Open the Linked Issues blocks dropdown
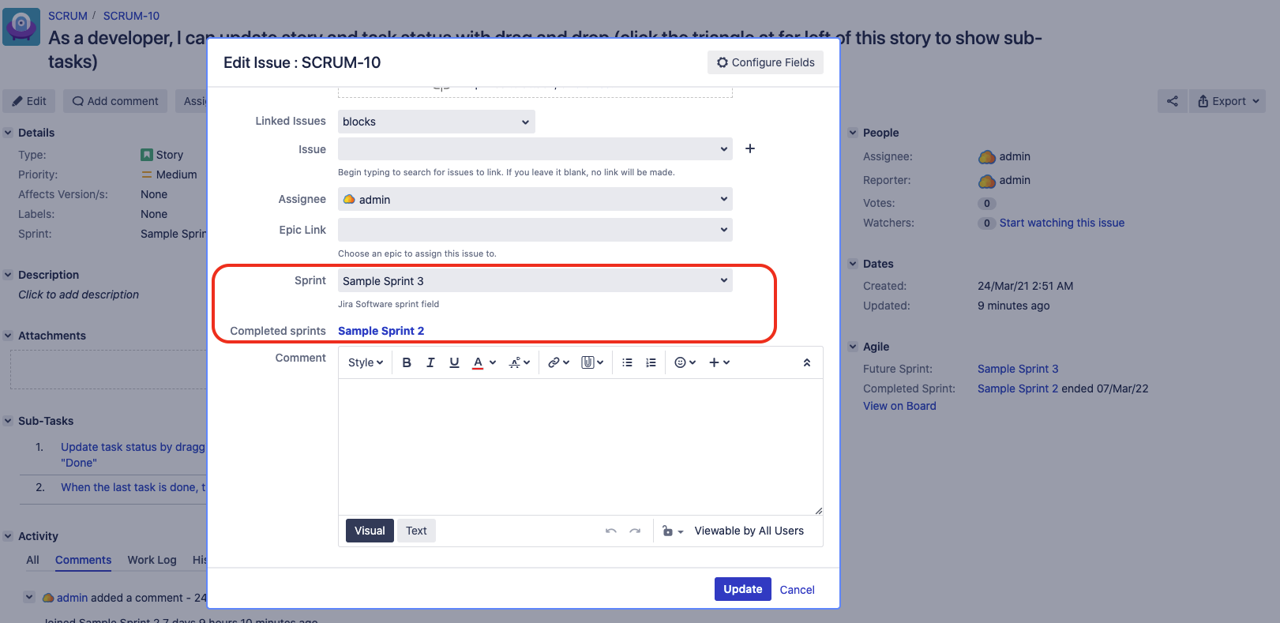 click(437, 122)
